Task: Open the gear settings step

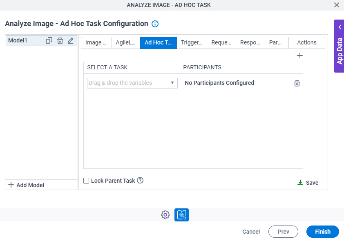Action: pos(165,215)
